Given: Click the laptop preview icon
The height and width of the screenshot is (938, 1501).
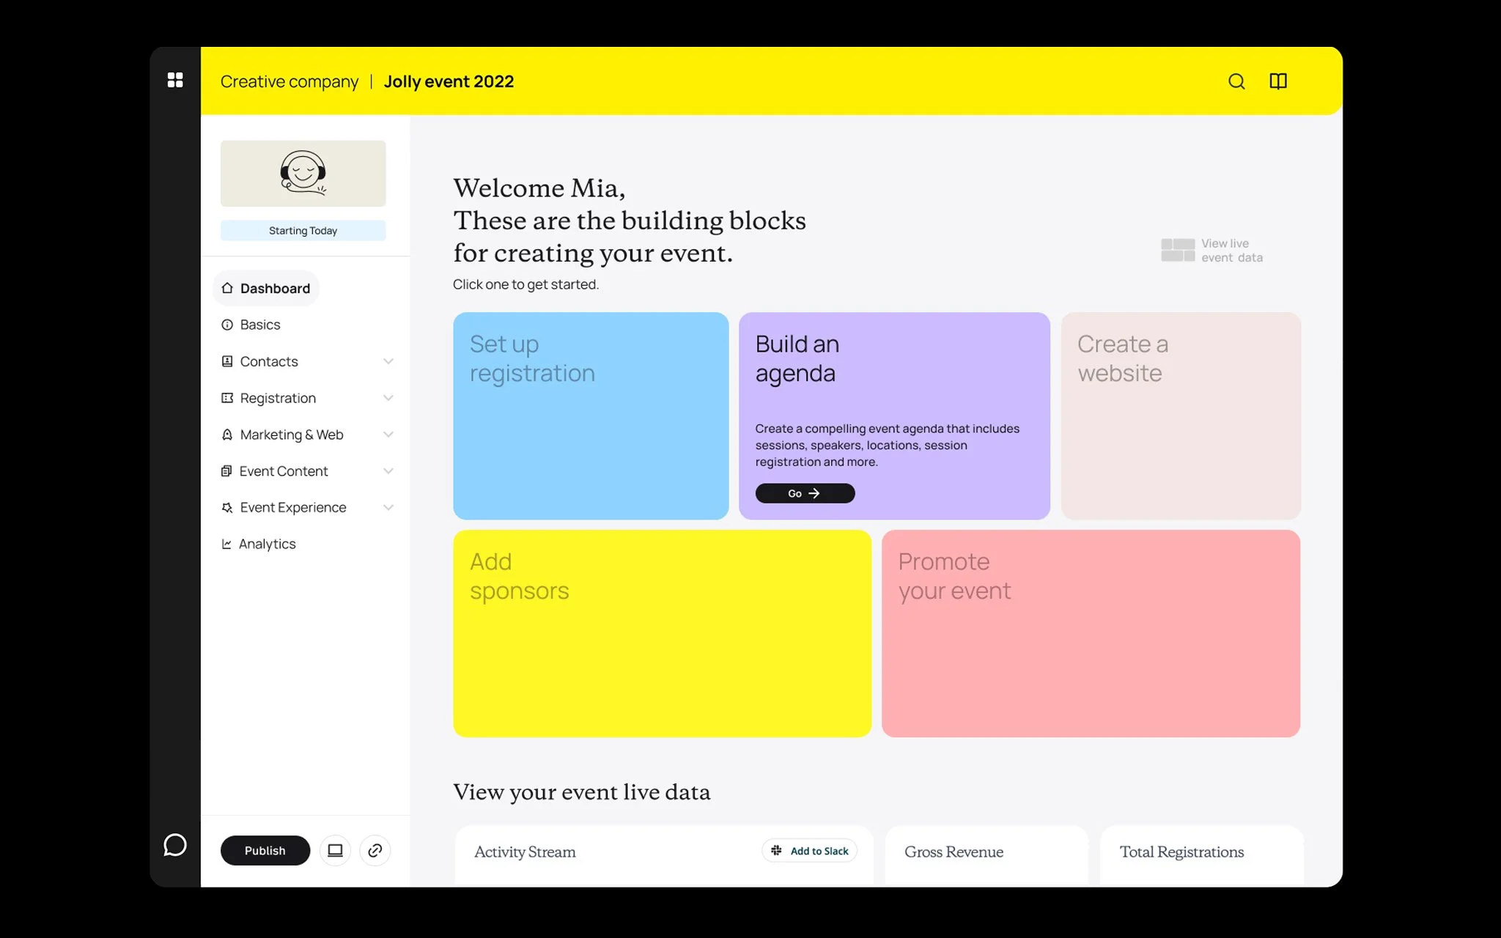Looking at the screenshot, I should (x=335, y=850).
